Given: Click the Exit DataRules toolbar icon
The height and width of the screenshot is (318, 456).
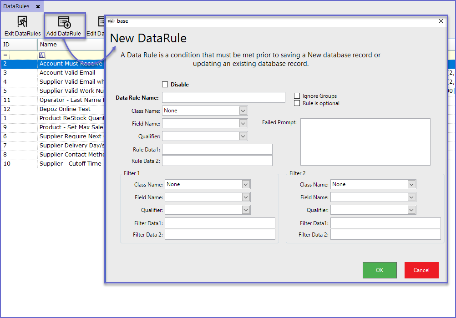Looking at the screenshot, I should (22, 22).
